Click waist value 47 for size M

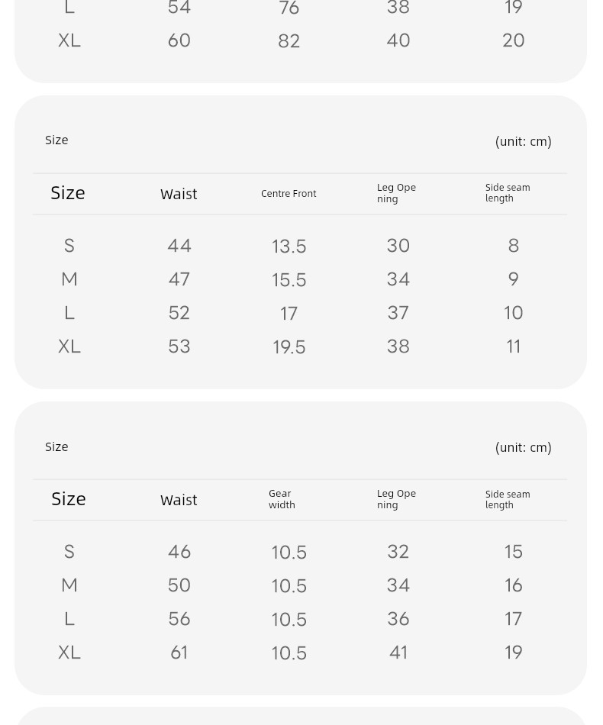point(179,279)
